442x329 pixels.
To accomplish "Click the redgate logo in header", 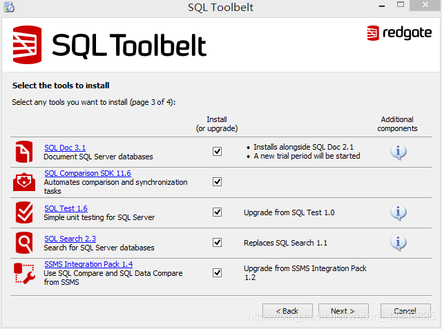I will 399,33.
